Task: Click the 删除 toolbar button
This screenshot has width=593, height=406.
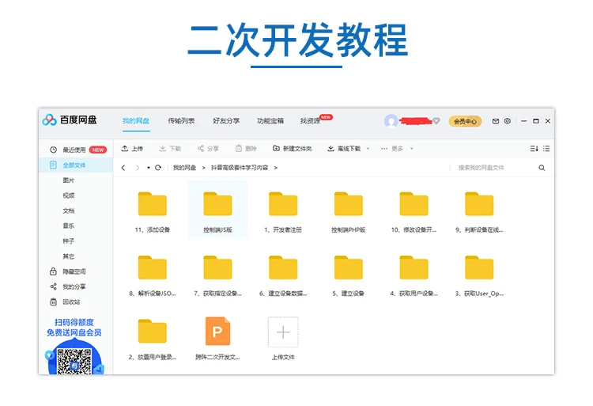Action: click(246, 148)
